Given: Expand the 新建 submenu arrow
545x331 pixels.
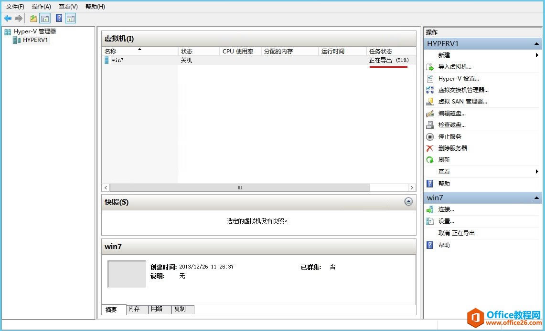Looking at the screenshot, I should [537, 55].
